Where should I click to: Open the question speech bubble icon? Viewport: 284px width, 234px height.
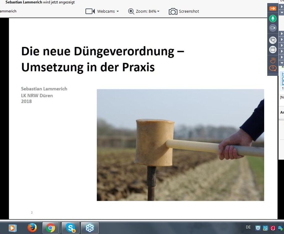273,68
